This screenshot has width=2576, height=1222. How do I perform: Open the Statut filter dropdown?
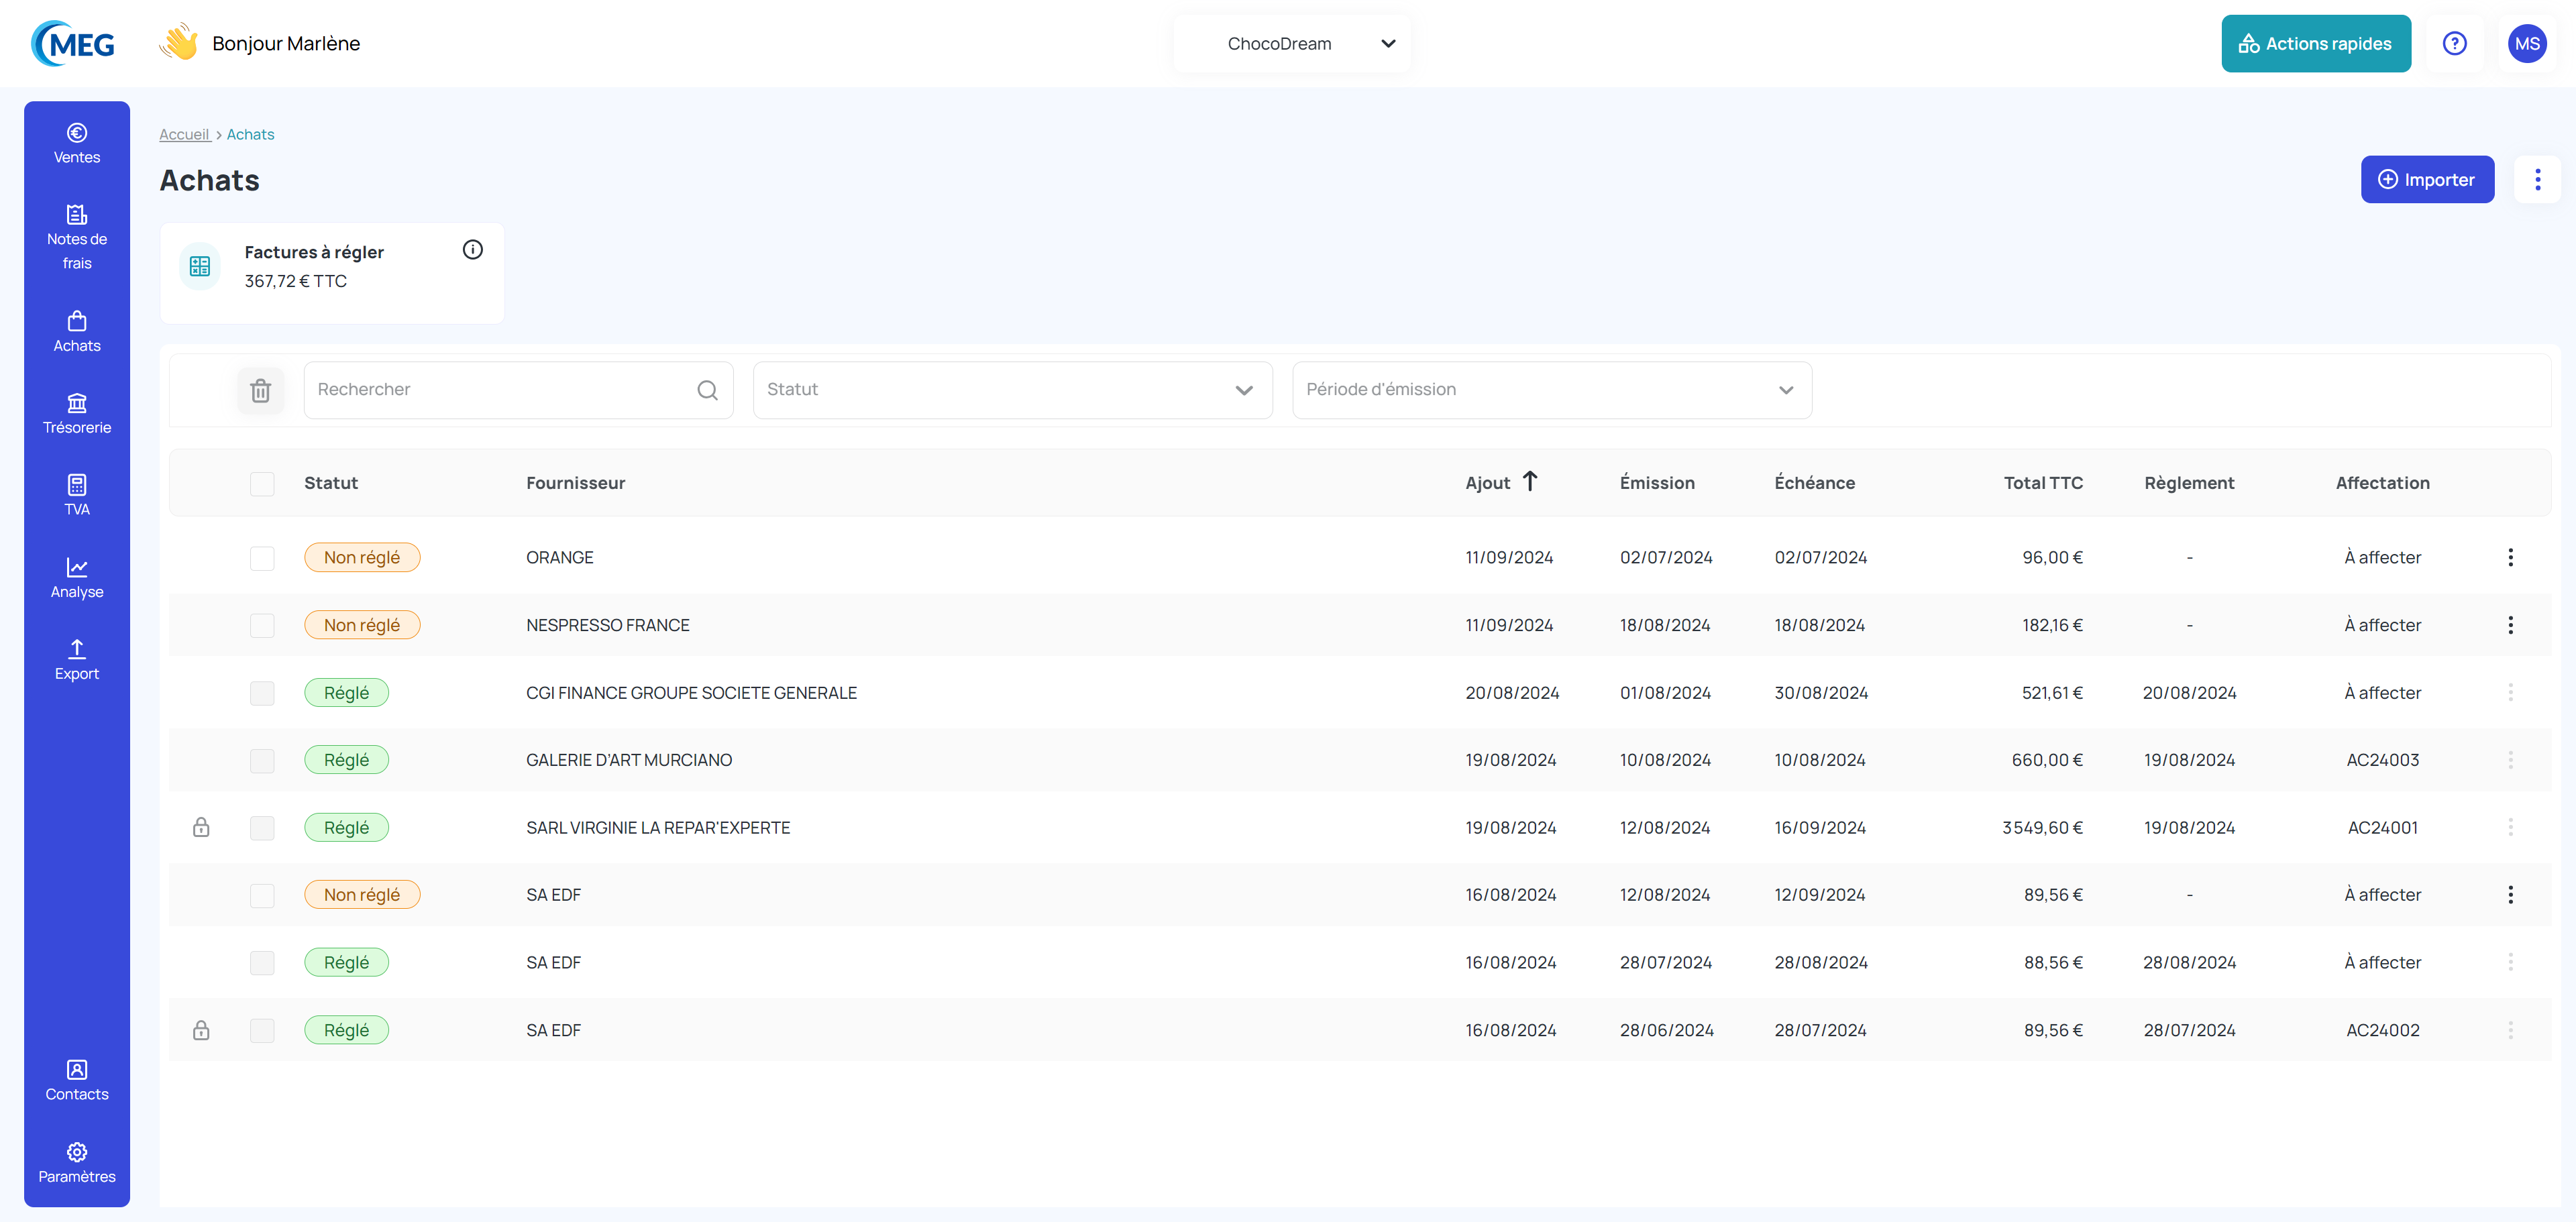1012,390
